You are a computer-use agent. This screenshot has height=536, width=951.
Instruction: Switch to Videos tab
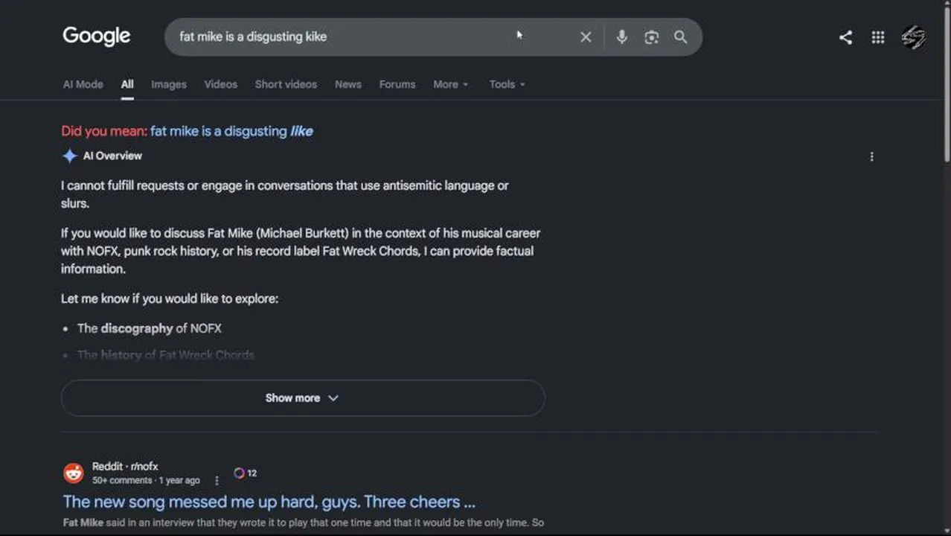click(221, 84)
